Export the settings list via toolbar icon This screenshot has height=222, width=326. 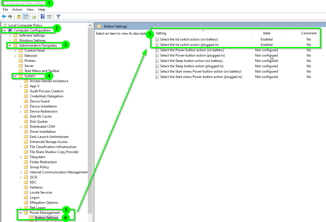click(x=34, y=16)
